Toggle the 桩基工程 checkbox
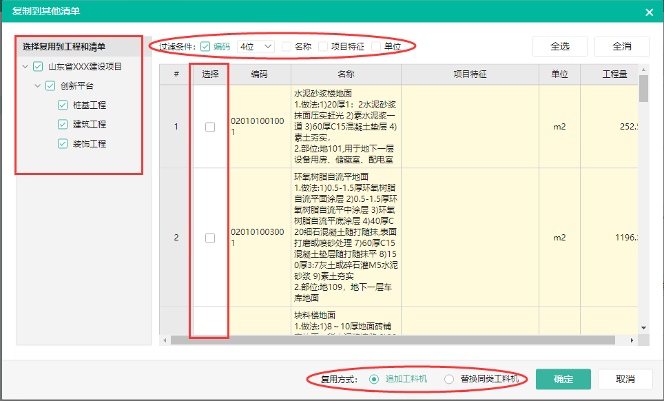The height and width of the screenshot is (401, 664). click(62, 105)
